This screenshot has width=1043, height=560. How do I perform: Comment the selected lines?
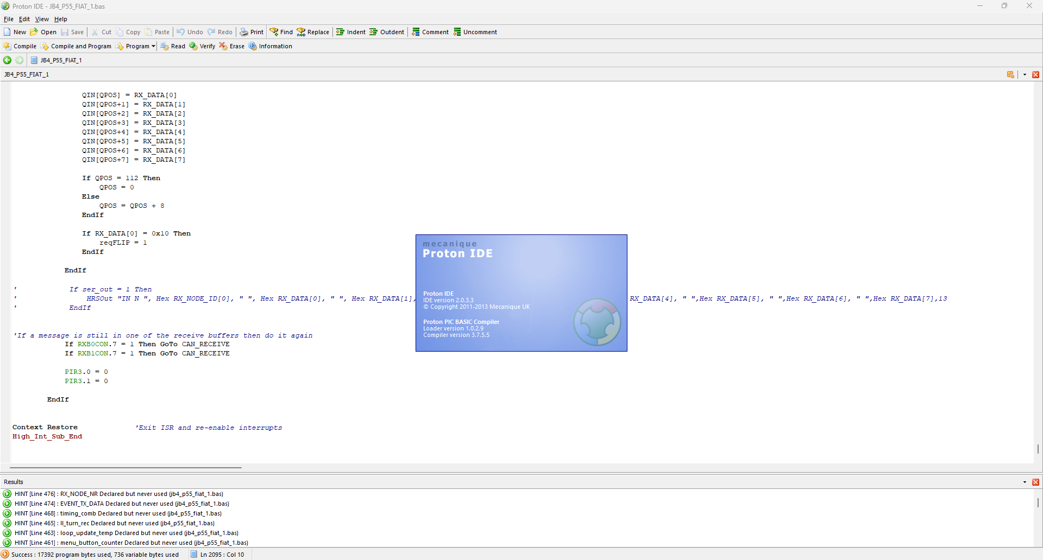click(x=430, y=32)
